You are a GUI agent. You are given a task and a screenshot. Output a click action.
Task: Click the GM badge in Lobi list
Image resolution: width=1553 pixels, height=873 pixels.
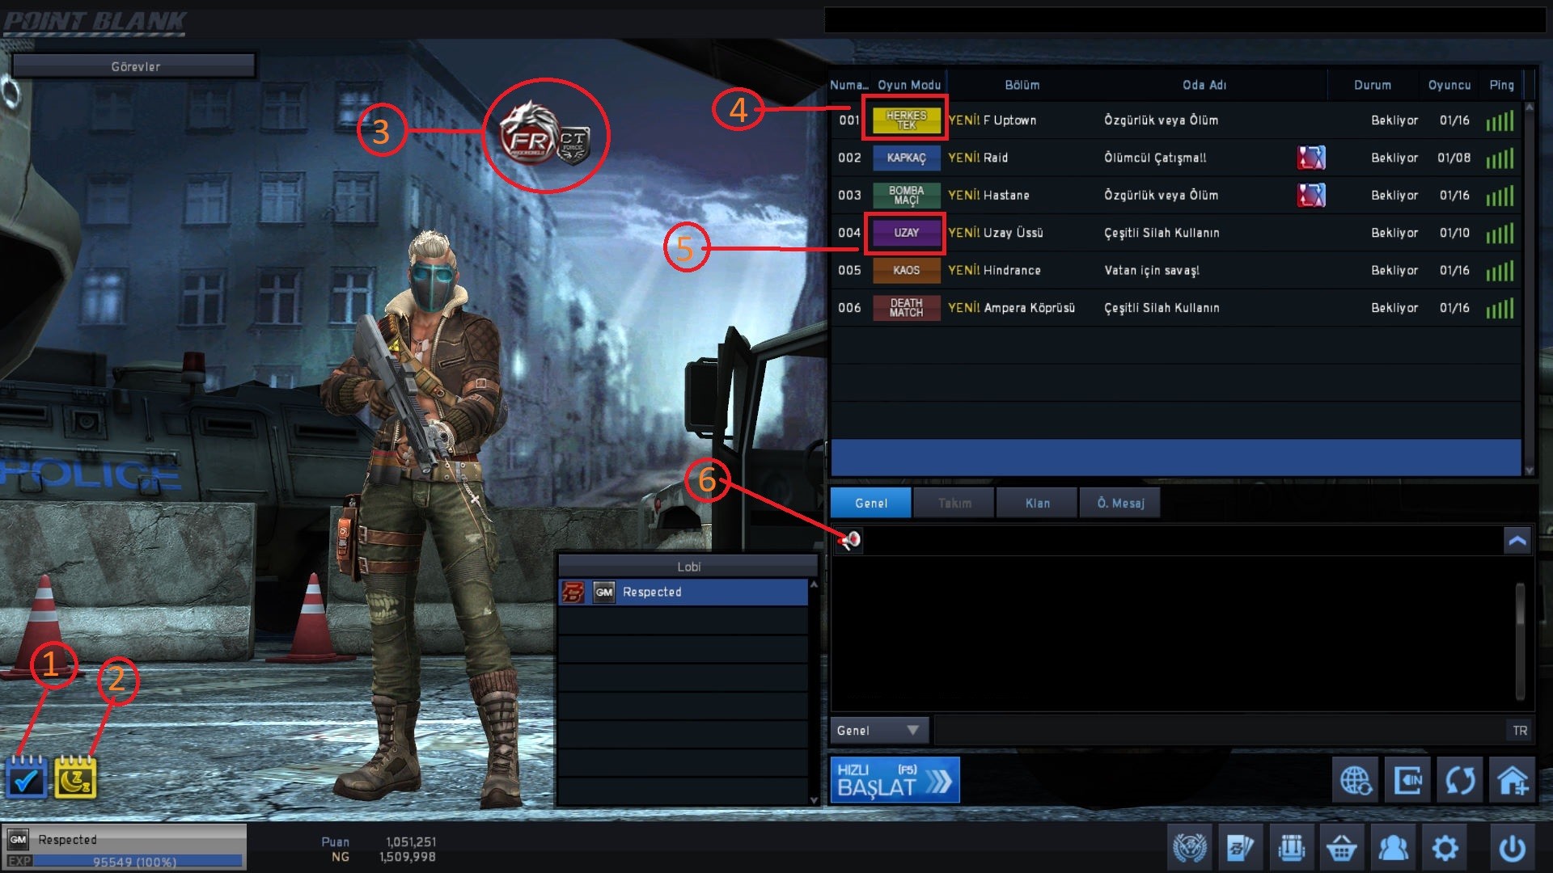click(604, 593)
